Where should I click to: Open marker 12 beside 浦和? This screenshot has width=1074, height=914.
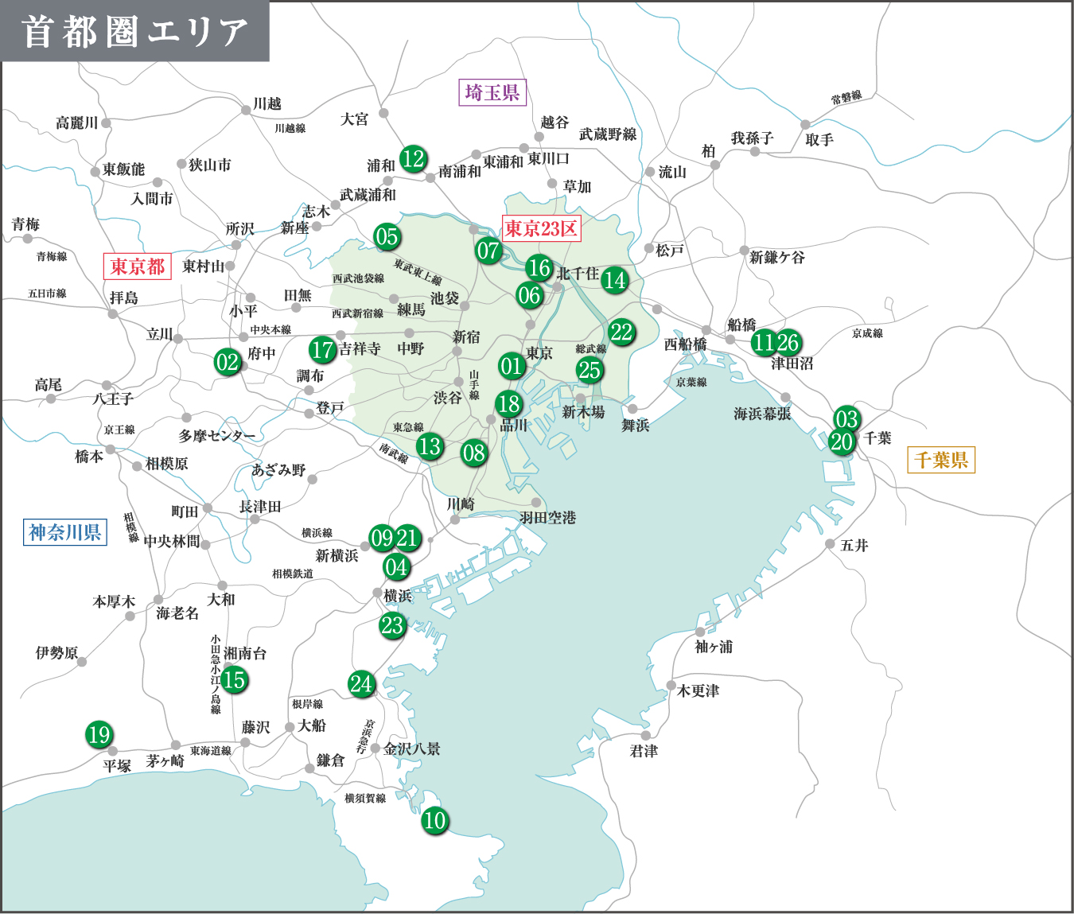pos(413,159)
